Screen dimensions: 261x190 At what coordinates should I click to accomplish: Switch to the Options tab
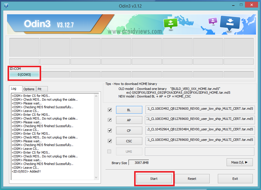tap(29, 89)
